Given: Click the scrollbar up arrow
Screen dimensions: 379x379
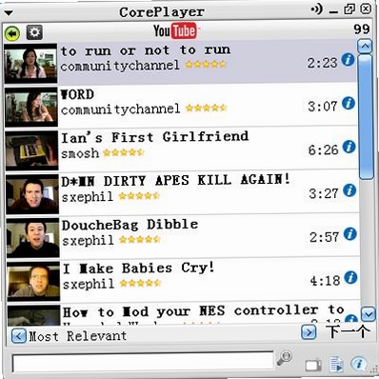Looking at the screenshot, I should coord(365,47).
